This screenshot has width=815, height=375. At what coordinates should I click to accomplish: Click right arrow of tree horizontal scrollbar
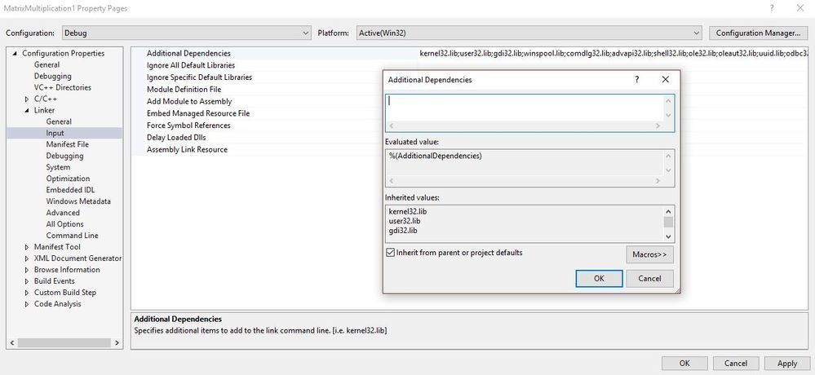click(x=117, y=343)
